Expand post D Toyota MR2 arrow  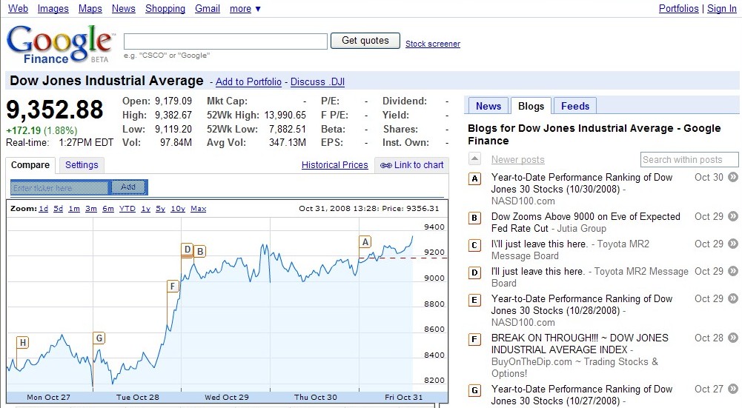coord(733,271)
